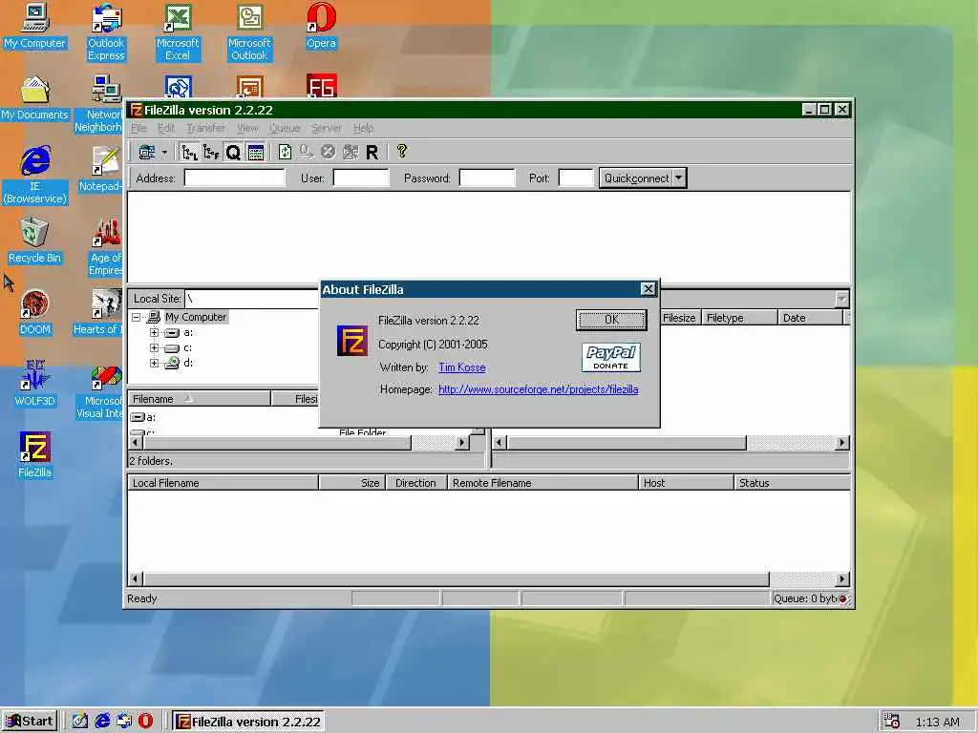Click the FileZilla logo in About dialog

352,341
